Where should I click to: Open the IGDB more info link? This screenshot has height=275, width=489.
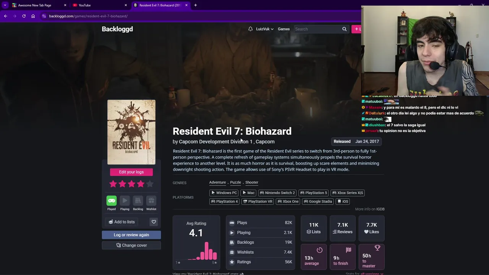380,209
